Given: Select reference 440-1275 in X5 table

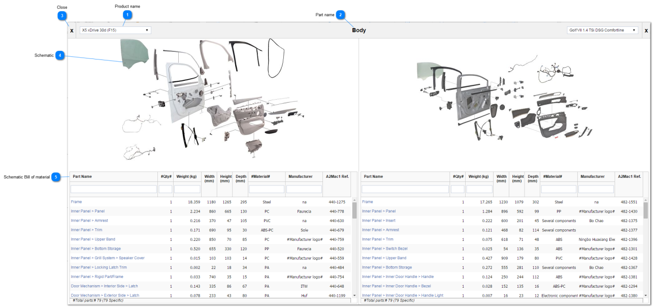Looking at the screenshot, I should pos(337,202).
